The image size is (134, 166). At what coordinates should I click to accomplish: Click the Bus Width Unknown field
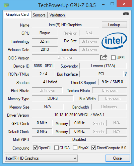[113, 98]
